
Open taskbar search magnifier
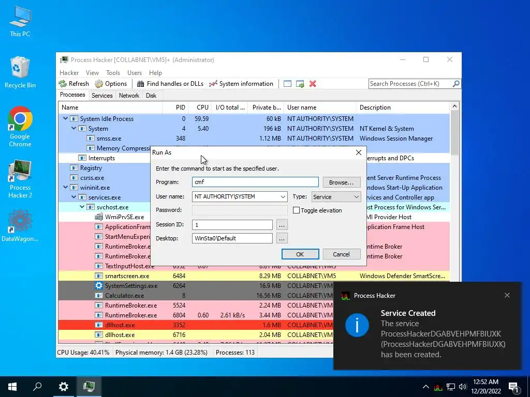[x=37, y=387]
